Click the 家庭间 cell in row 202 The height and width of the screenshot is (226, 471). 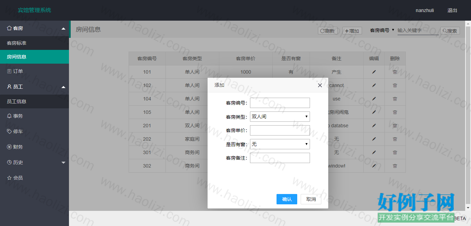(192, 139)
